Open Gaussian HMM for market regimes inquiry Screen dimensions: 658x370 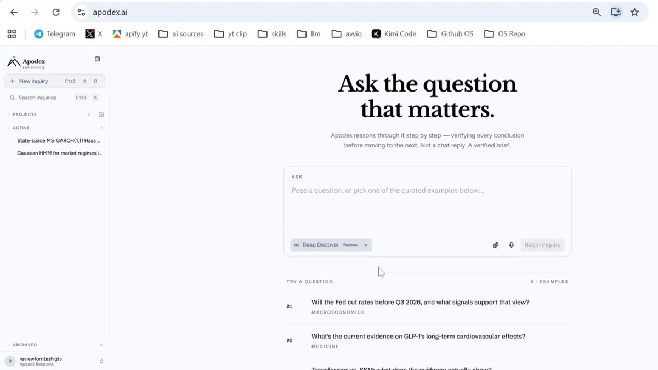coord(59,153)
